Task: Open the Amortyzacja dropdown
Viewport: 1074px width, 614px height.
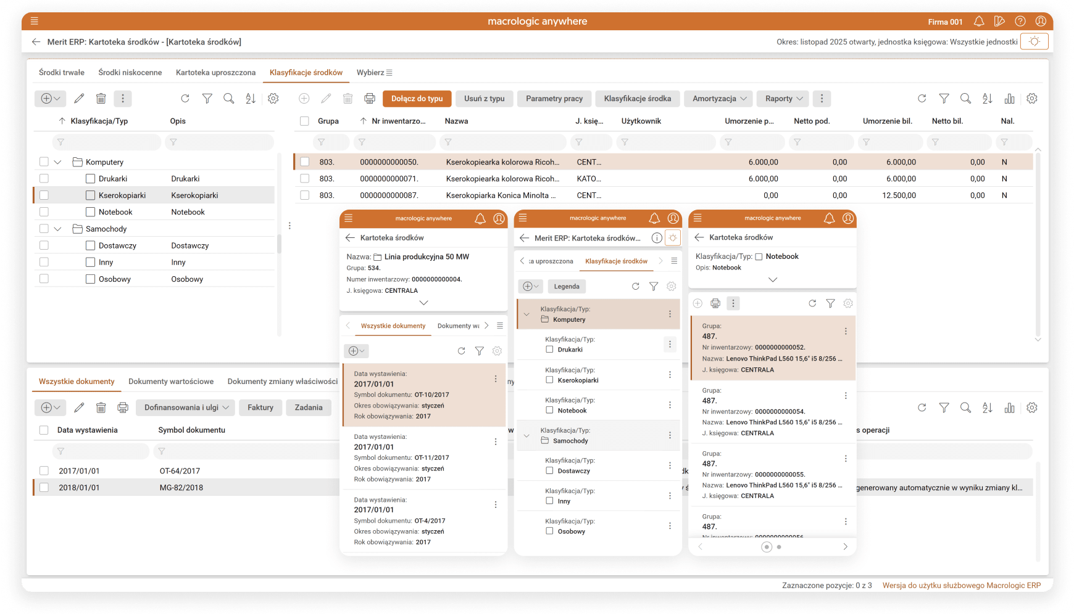Action: 719,99
